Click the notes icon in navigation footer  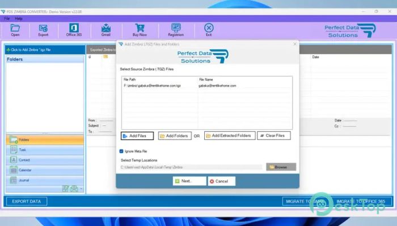pos(65,189)
